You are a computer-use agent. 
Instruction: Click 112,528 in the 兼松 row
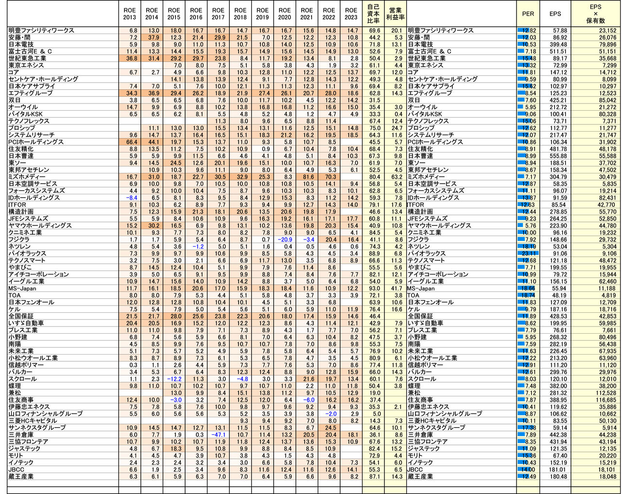point(605,393)
